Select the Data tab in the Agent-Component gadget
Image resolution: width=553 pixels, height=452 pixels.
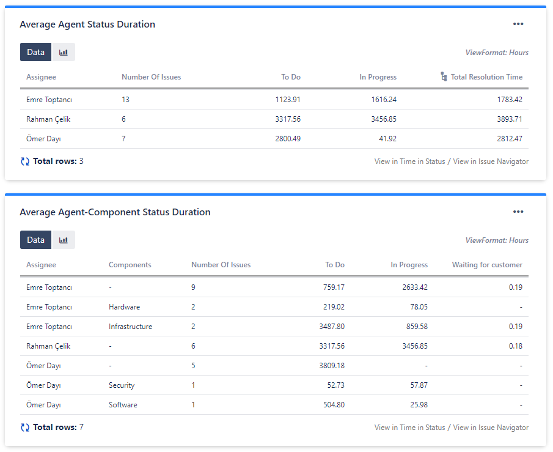coord(35,240)
